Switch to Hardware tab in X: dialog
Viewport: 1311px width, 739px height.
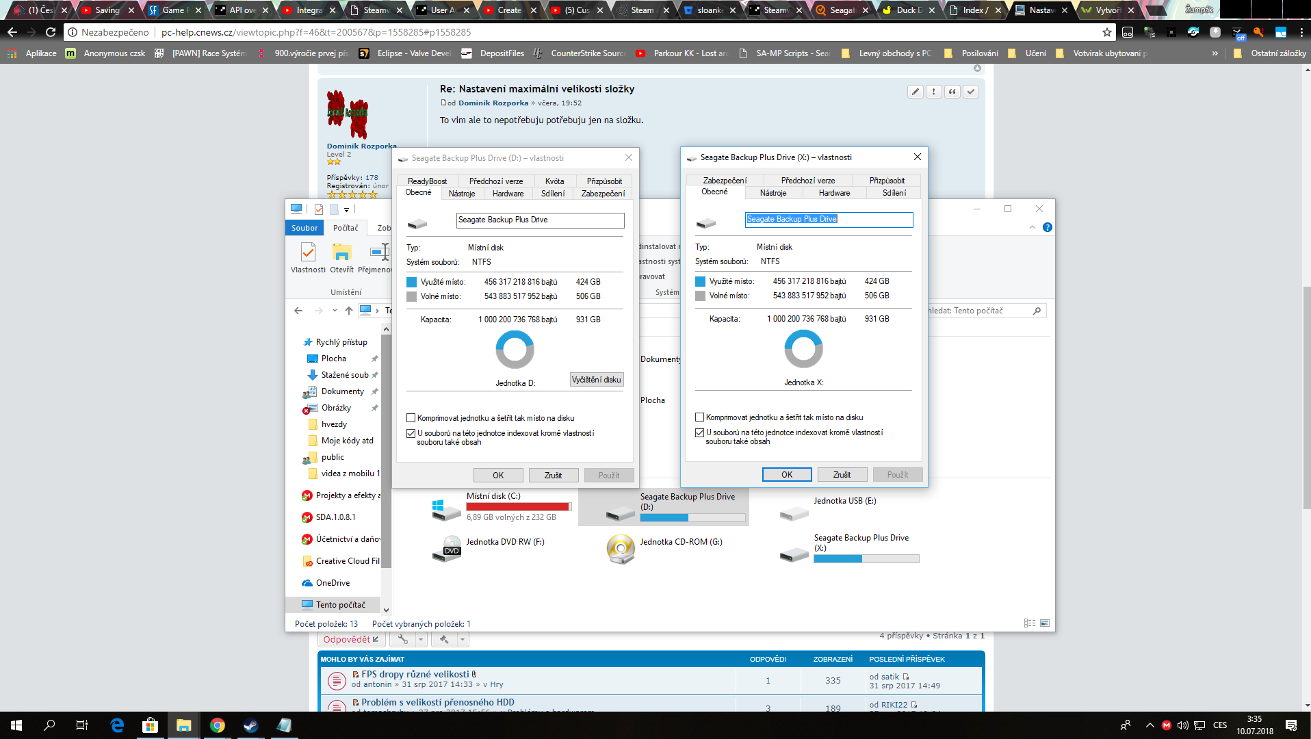834,193
